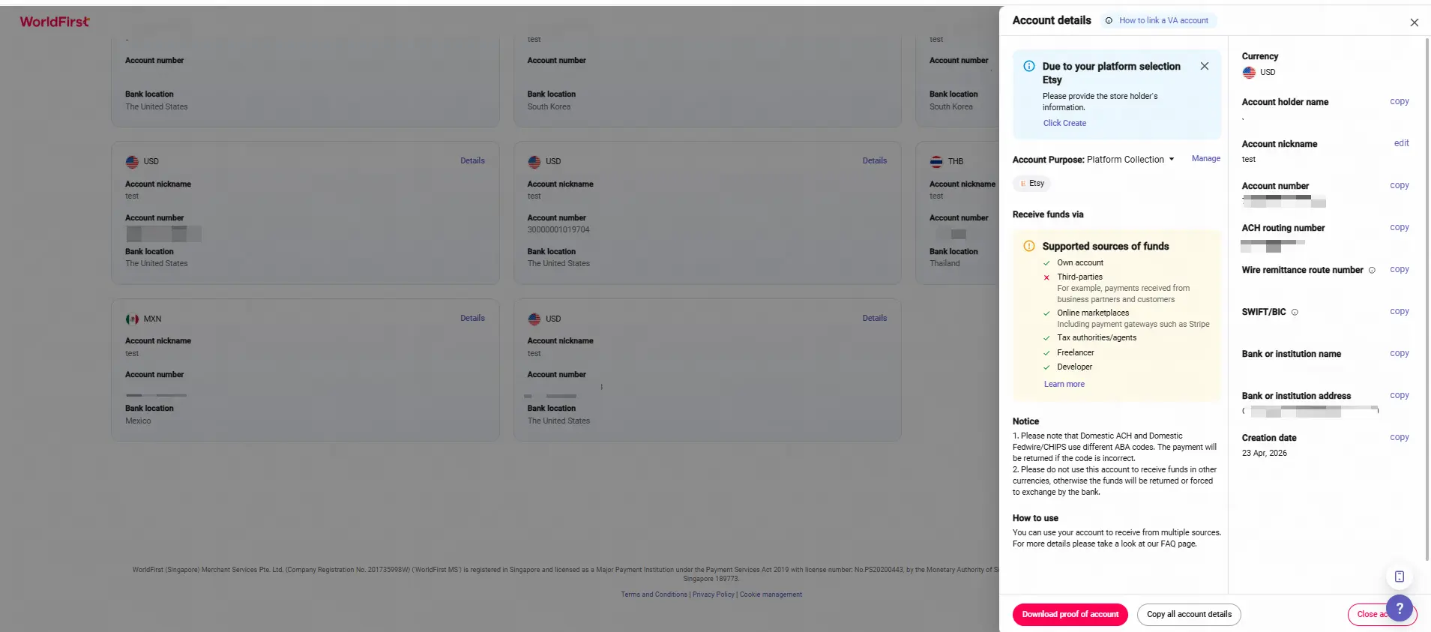Click the SWIFT/BIC info icon

pos(1295,312)
